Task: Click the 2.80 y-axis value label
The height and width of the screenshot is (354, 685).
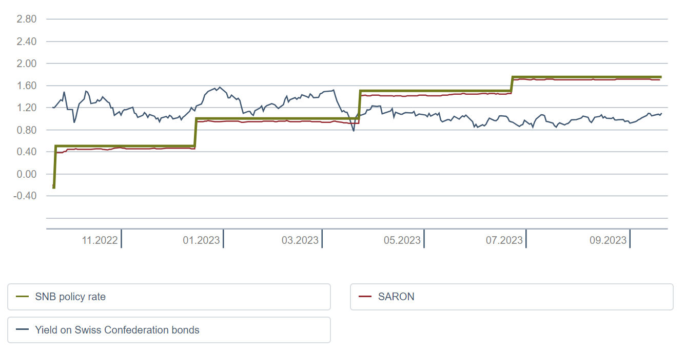Action: (27, 19)
